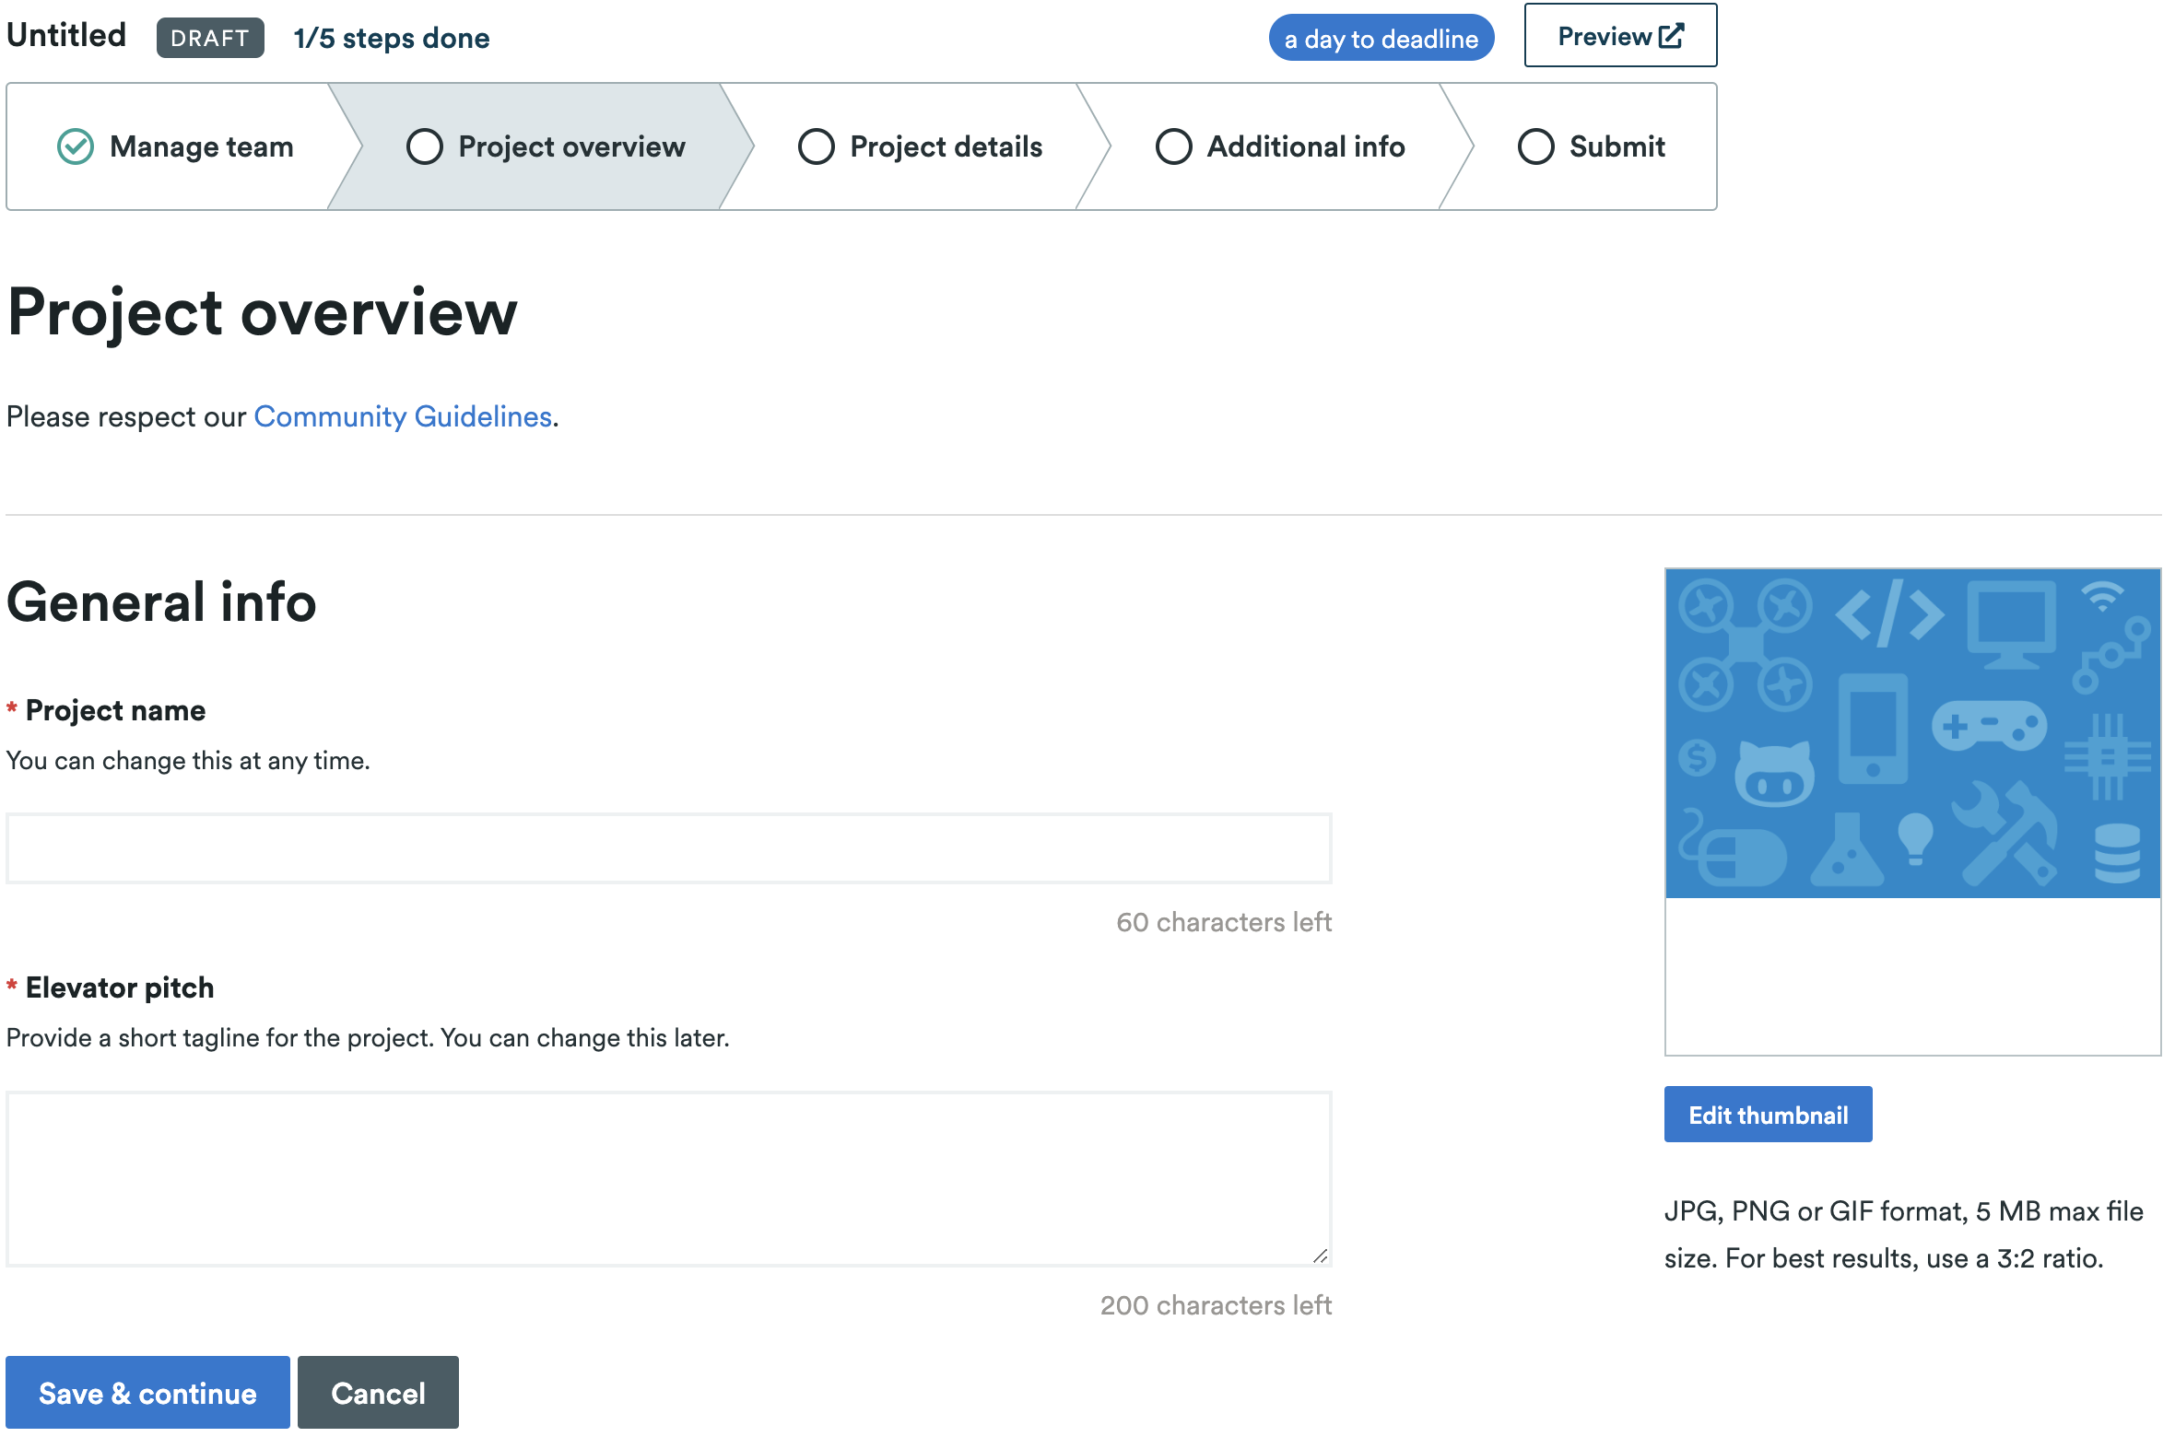Switch to the Additional info step
The image size is (2175, 1437).
(x=1305, y=146)
